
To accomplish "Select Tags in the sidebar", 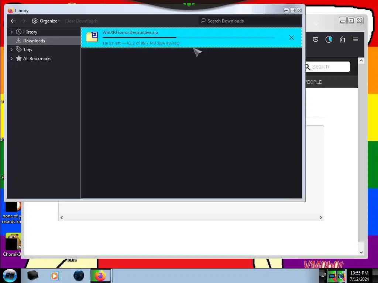I will coord(27,50).
